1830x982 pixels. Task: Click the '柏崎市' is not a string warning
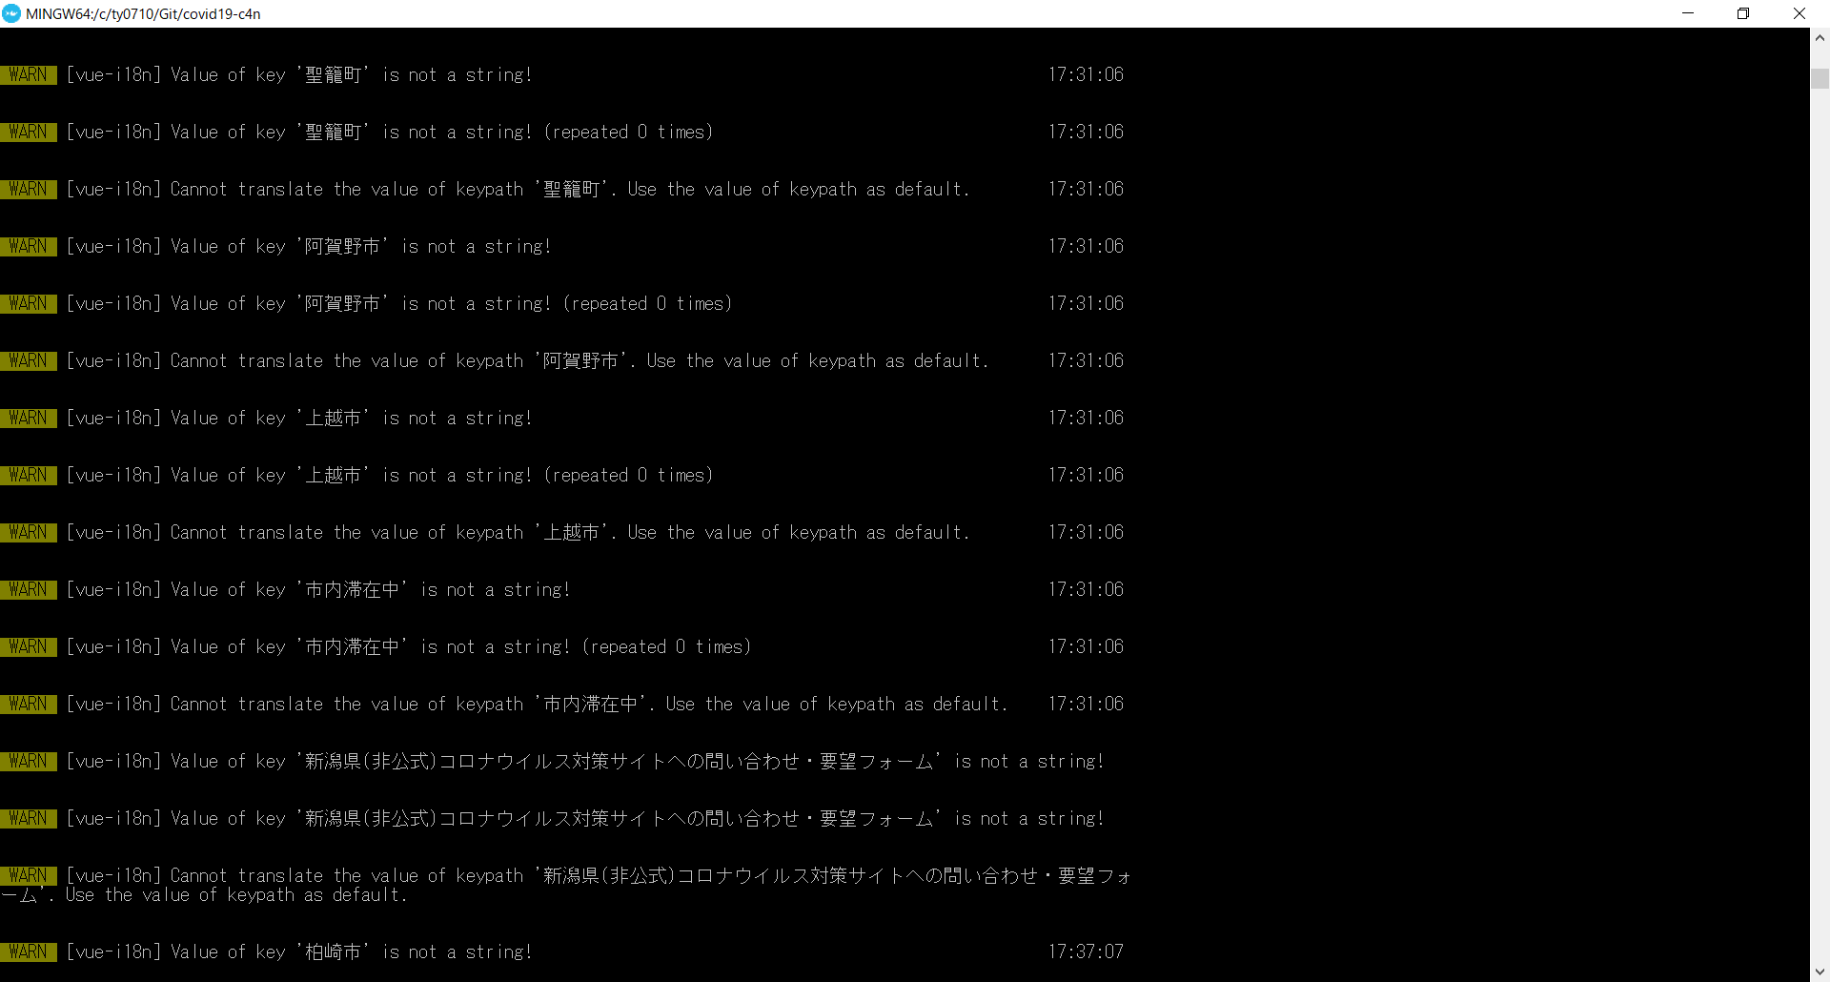[x=299, y=951]
